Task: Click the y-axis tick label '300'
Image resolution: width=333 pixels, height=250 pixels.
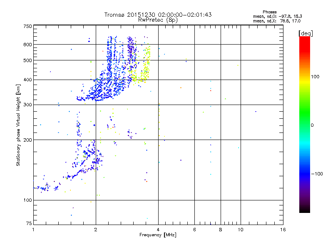Action: 27,105
